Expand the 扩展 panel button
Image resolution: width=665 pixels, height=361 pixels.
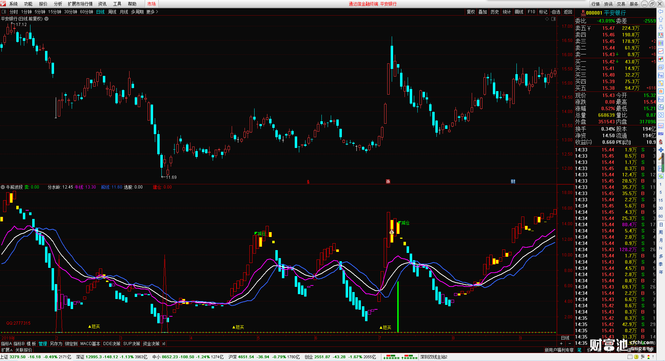click(x=7, y=350)
